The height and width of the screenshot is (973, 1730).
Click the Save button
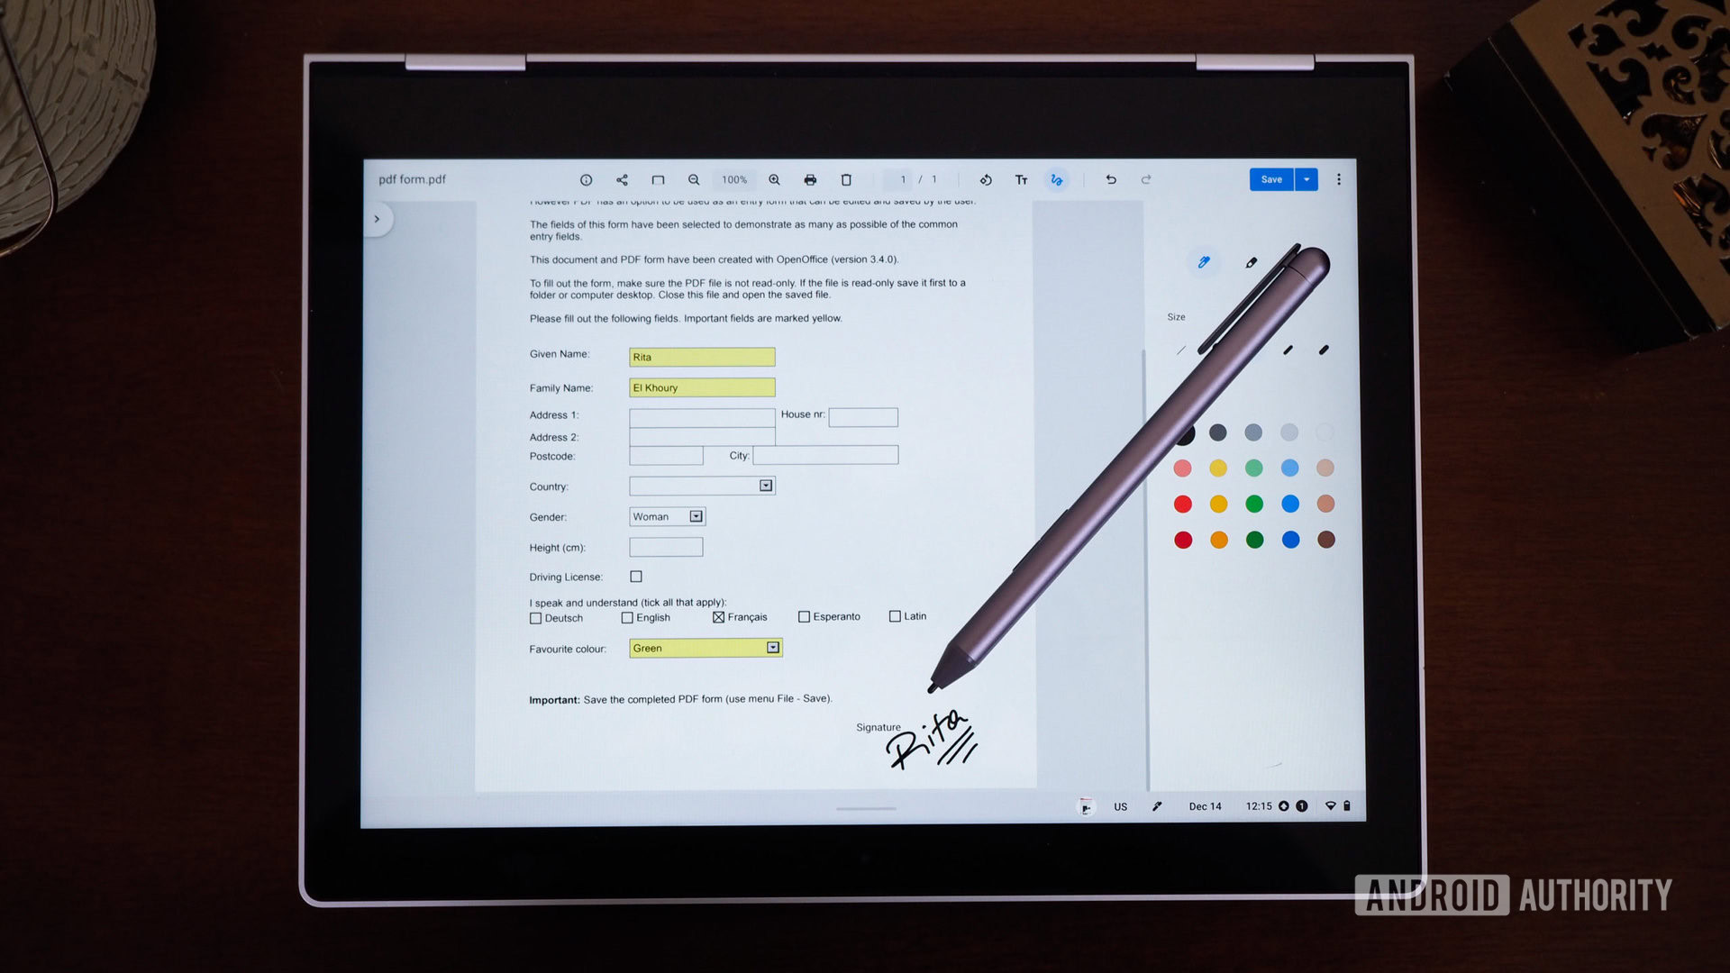coord(1272,178)
